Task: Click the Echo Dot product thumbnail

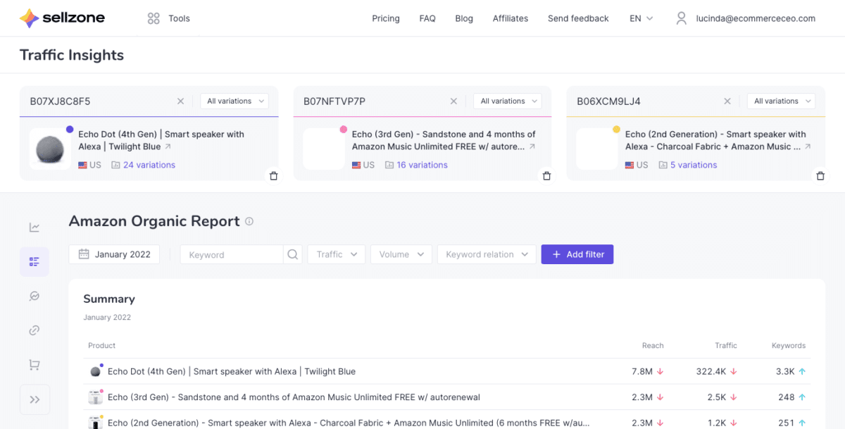Action: point(50,149)
